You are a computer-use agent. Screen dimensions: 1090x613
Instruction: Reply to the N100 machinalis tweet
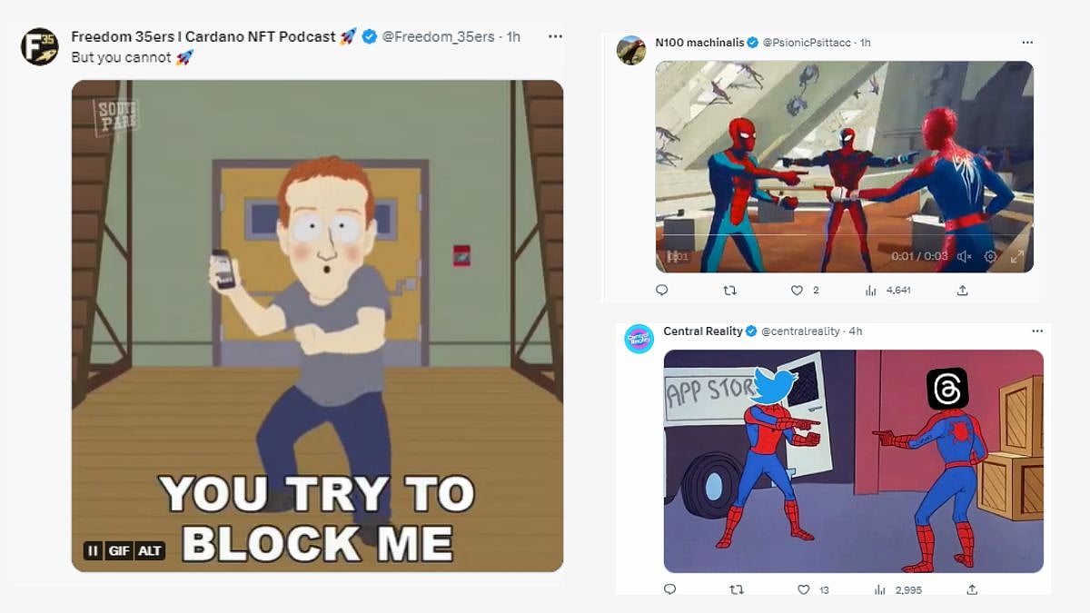click(x=661, y=291)
